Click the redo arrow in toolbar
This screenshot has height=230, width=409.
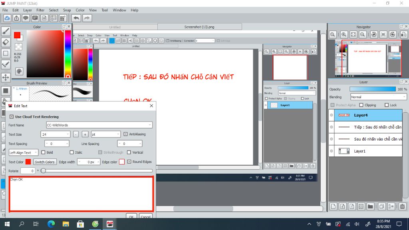pyautogui.click(x=87, y=18)
